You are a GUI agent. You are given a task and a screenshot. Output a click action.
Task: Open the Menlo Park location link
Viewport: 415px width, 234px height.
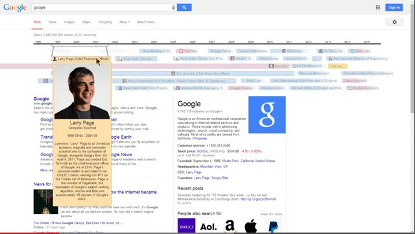(230, 161)
